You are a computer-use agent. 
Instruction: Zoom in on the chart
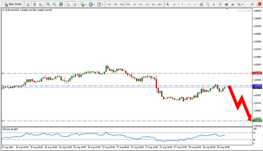click(x=48, y=4)
